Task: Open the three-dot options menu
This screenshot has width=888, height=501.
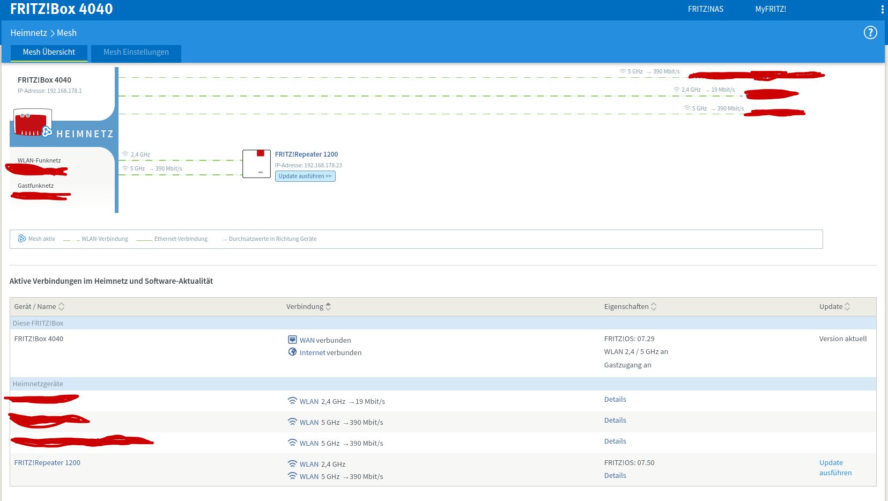Action: (x=882, y=9)
